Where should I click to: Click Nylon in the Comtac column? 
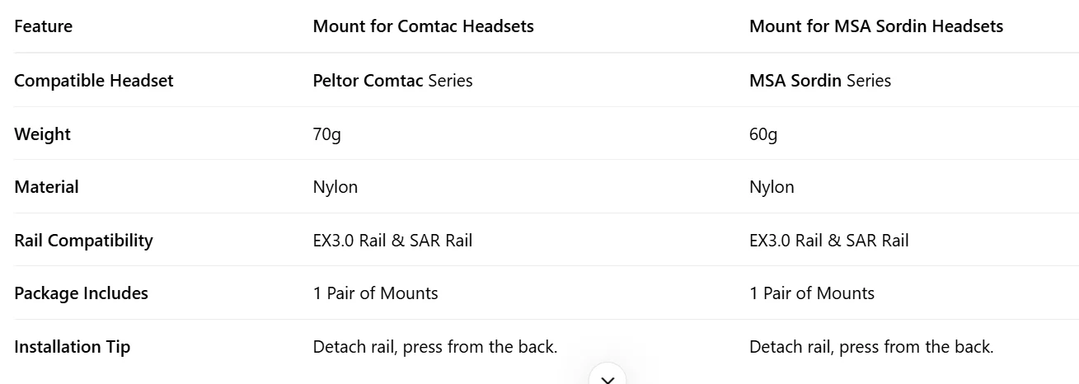point(335,187)
